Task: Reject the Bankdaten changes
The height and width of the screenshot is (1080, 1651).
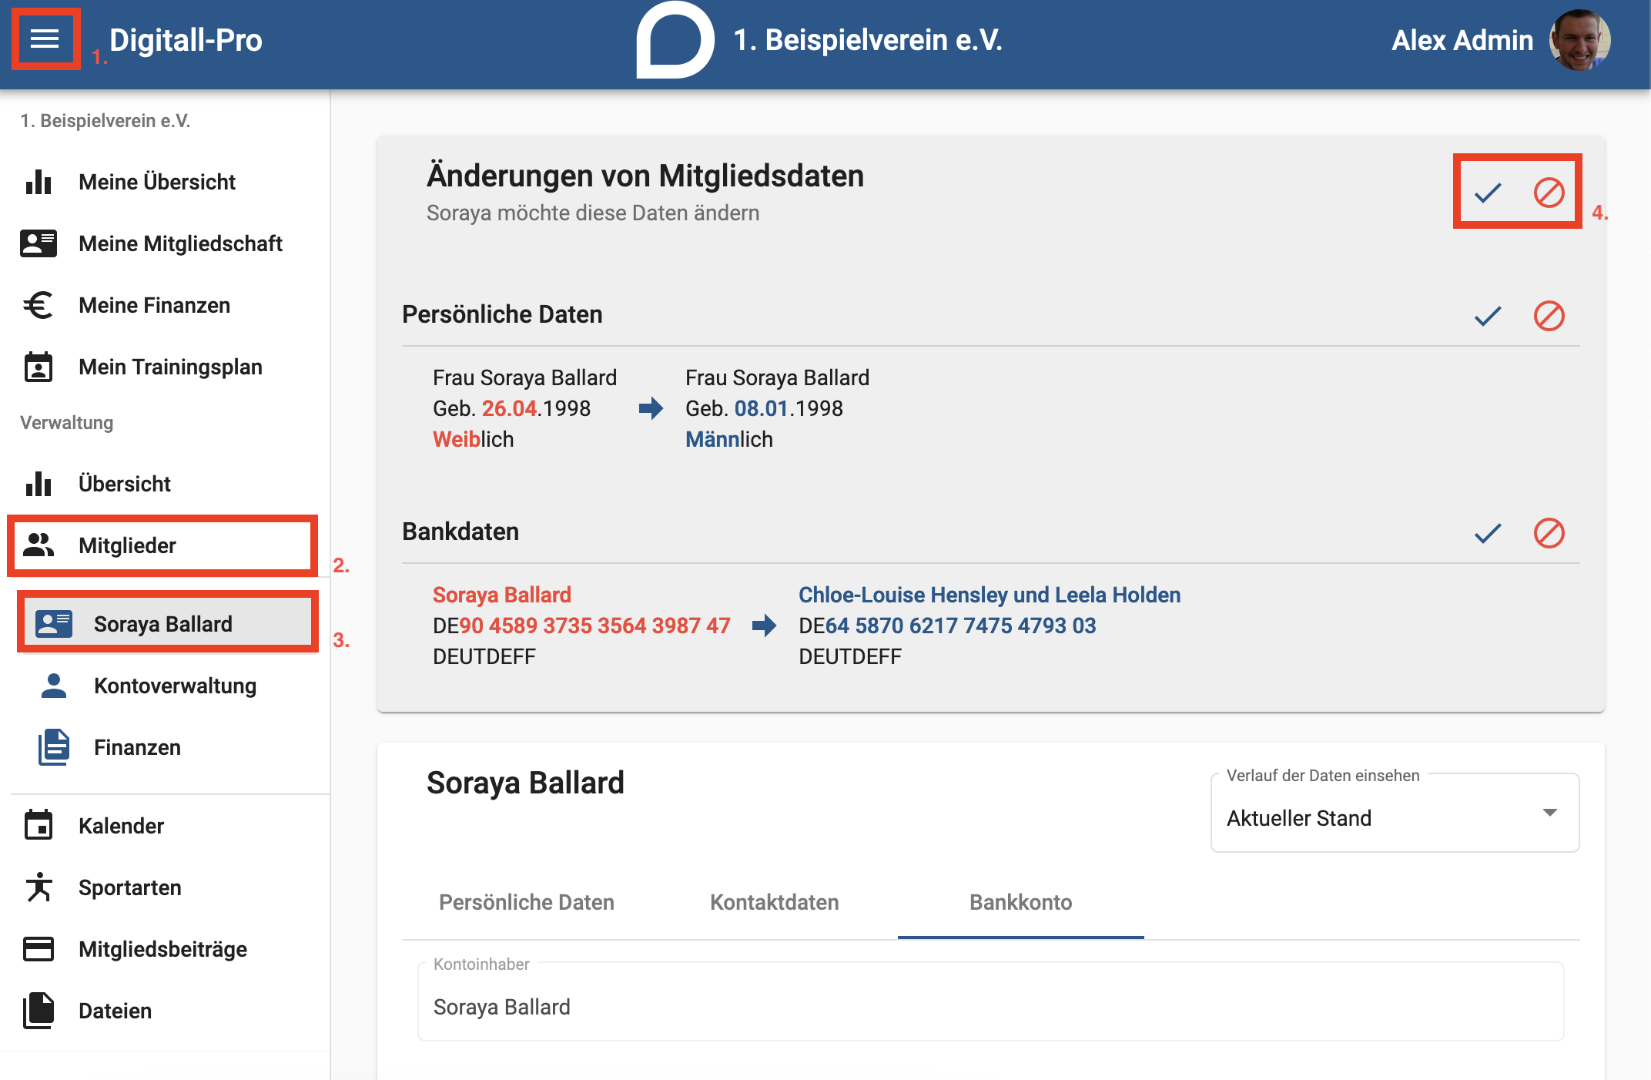Action: tap(1549, 533)
